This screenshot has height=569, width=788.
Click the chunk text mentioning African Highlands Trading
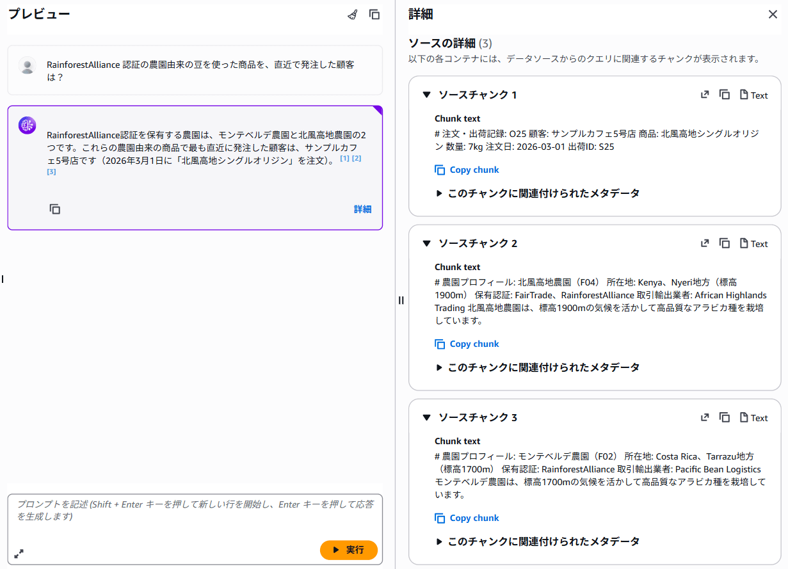[600, 301]
